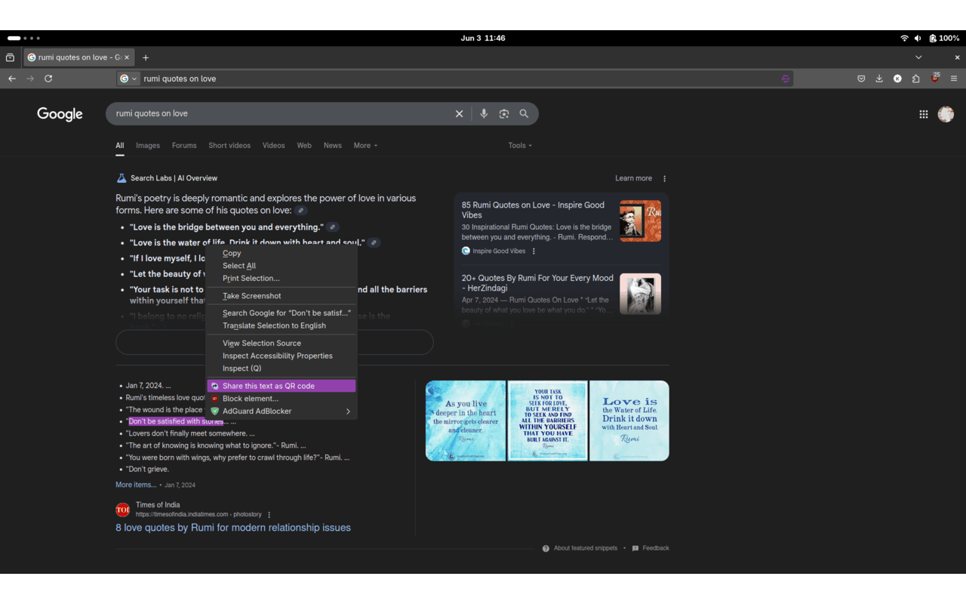Open Google Lens image search icon
Screen dimensions: 966x604
click(504, 114)
